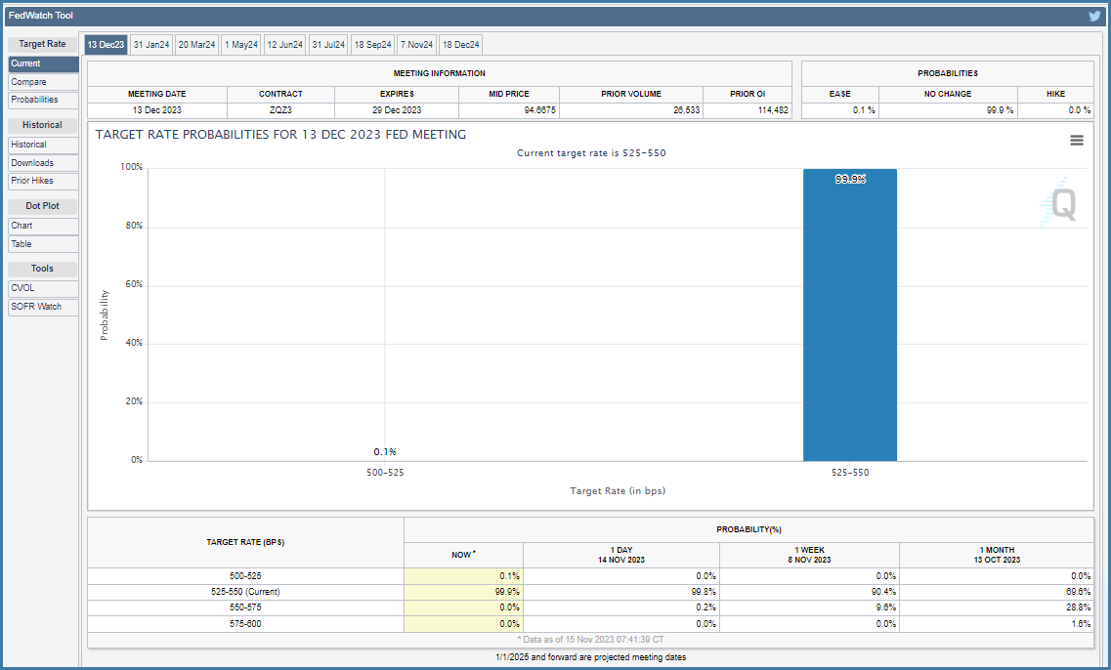The width and height of the screenshot is (1111, 670).
Task: Open the Dot Plot Table
Action: coord(43,244)
